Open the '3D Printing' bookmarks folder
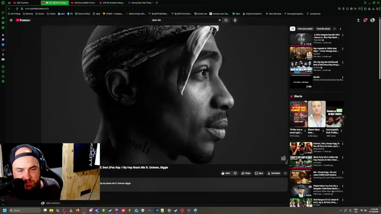The height and width of the screenshot is (214, 381). 14,14
